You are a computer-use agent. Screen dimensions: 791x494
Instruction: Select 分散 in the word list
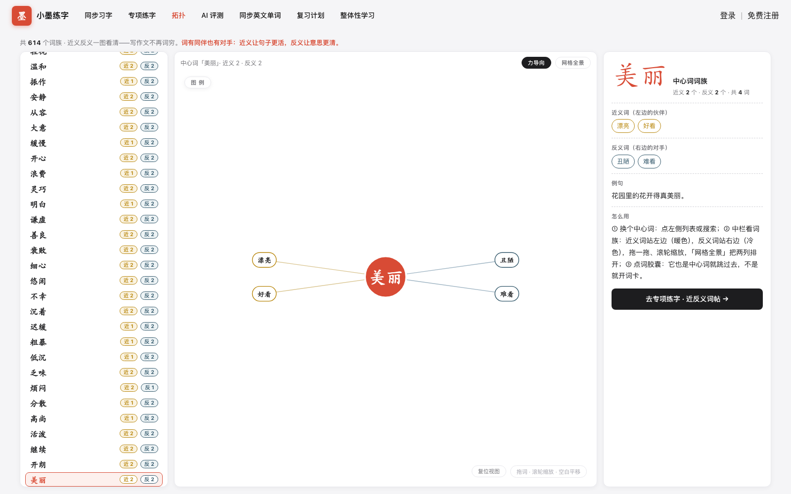coord(94,403)
